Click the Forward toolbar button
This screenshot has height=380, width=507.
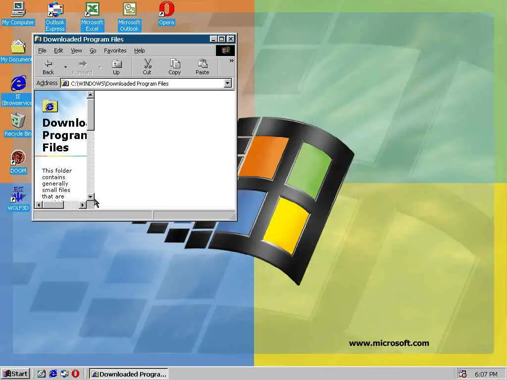coord(83,67)
